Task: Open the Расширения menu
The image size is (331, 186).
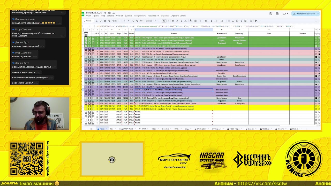Action: [x=154, y=16]
